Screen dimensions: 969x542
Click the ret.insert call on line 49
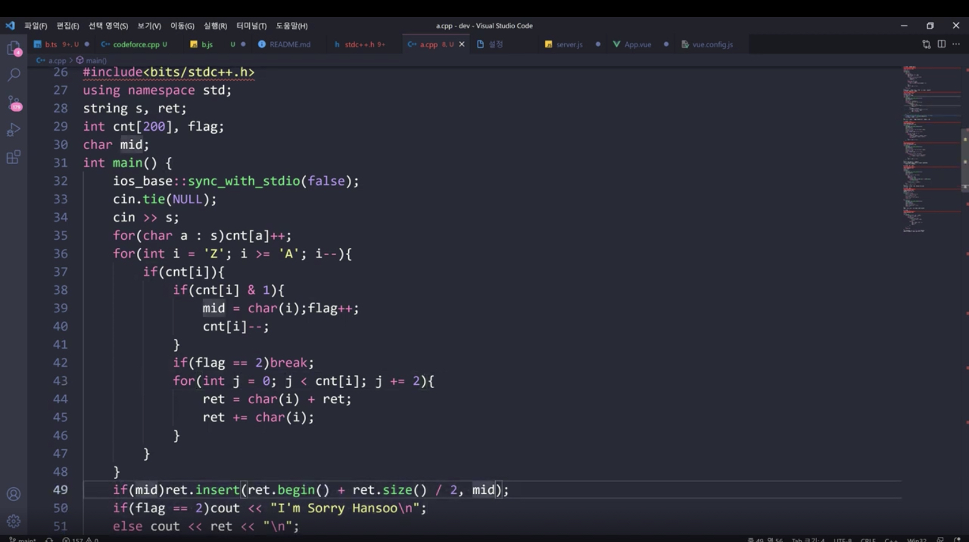click(x=337, y=490)
